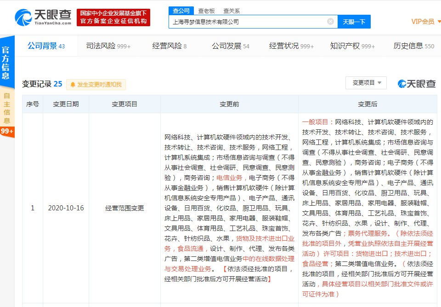Open the 公司发展 tab
Screen dimensions: 441x307
coord(230,46)
